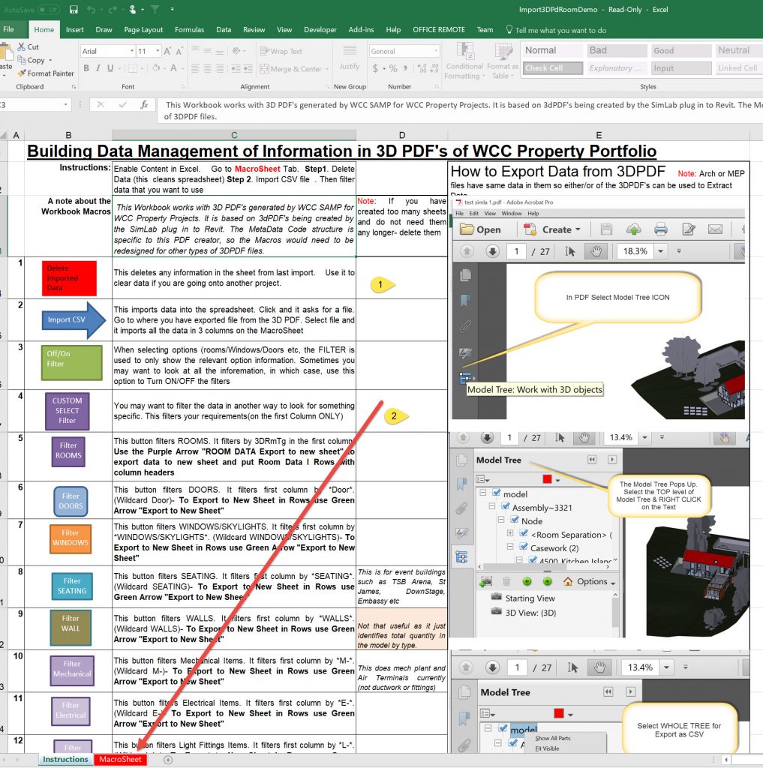Click the Insert Function fx icon
Screen dimensions: 763x768
tap(144, 105)
